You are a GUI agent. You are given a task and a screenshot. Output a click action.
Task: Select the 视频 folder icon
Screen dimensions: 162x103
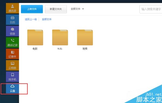(x=85, y=37)
